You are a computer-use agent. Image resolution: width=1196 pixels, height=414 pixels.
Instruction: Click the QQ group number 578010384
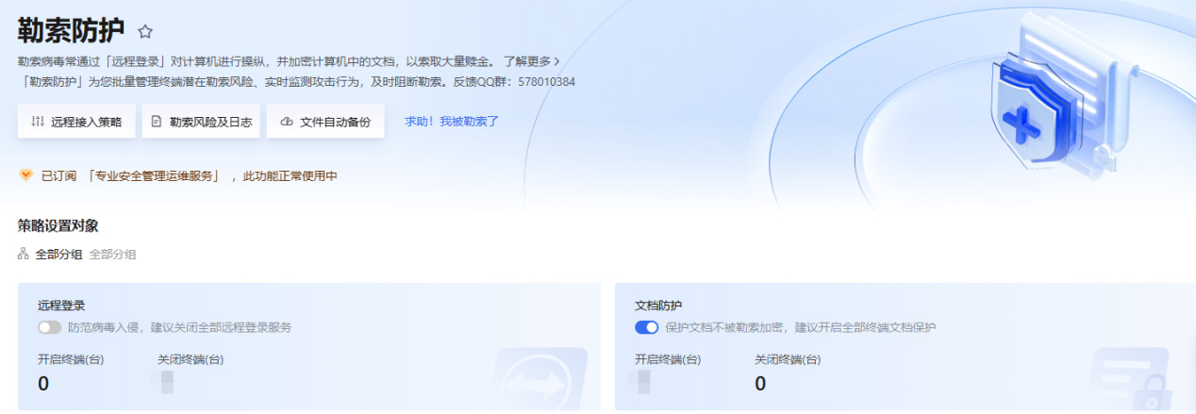click(x=541, y=82)
